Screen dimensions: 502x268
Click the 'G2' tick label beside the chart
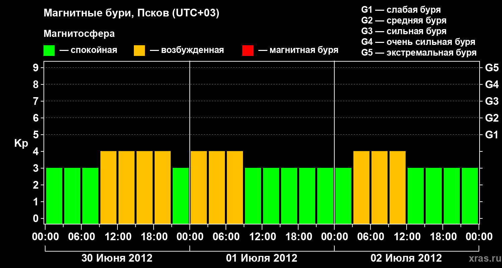pos(492,118)
